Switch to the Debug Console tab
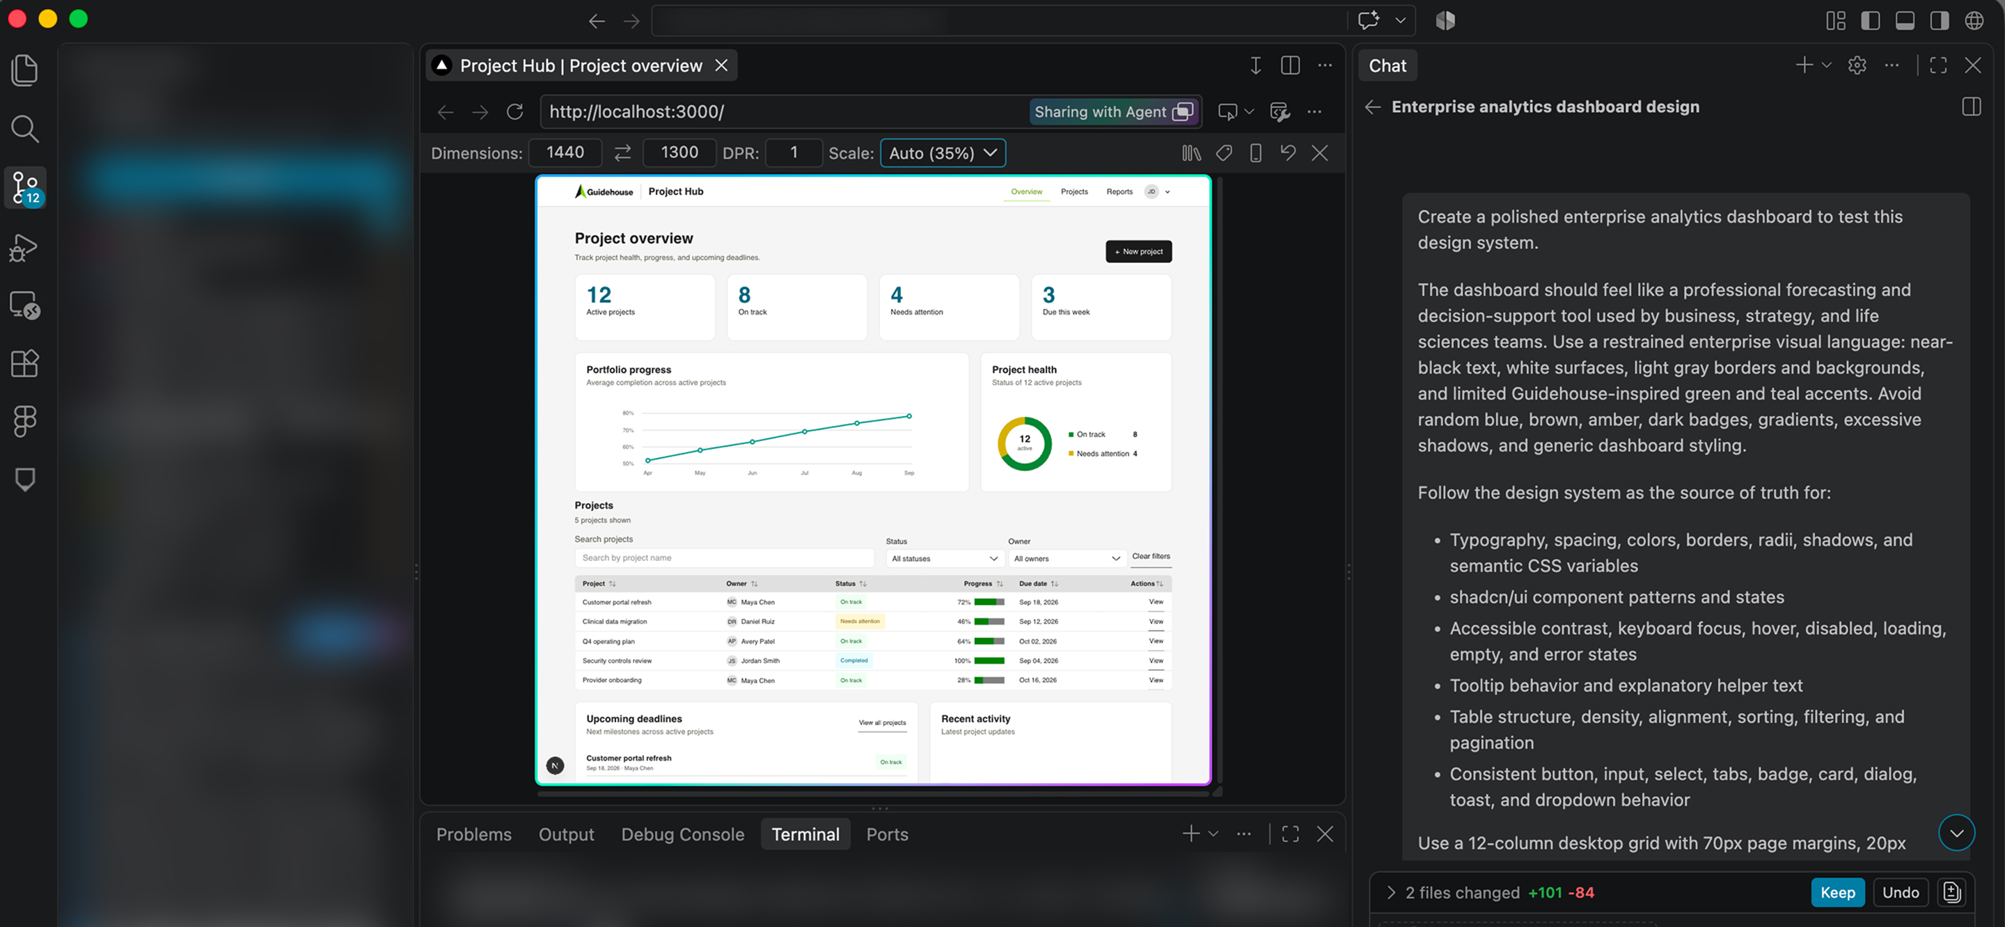Image resolution: width=2005 pixels, height=927 pixels. click(x=682, y=834)
